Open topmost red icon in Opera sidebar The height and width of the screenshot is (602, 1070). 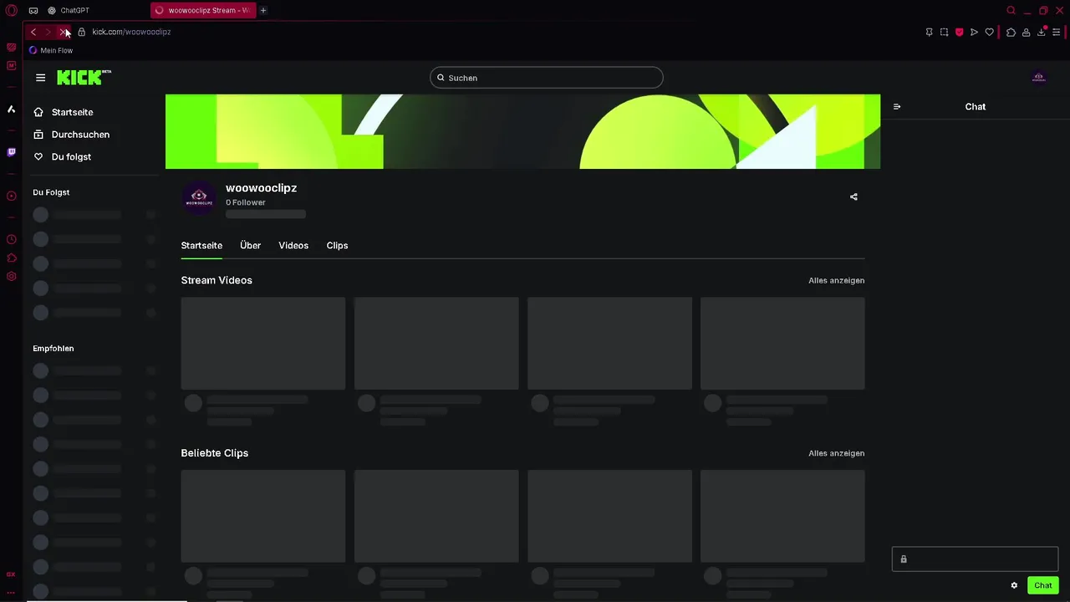click(x=11, y=48)
